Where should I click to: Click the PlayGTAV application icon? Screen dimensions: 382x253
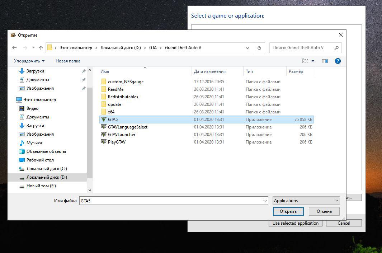click(x=104, y=142)
